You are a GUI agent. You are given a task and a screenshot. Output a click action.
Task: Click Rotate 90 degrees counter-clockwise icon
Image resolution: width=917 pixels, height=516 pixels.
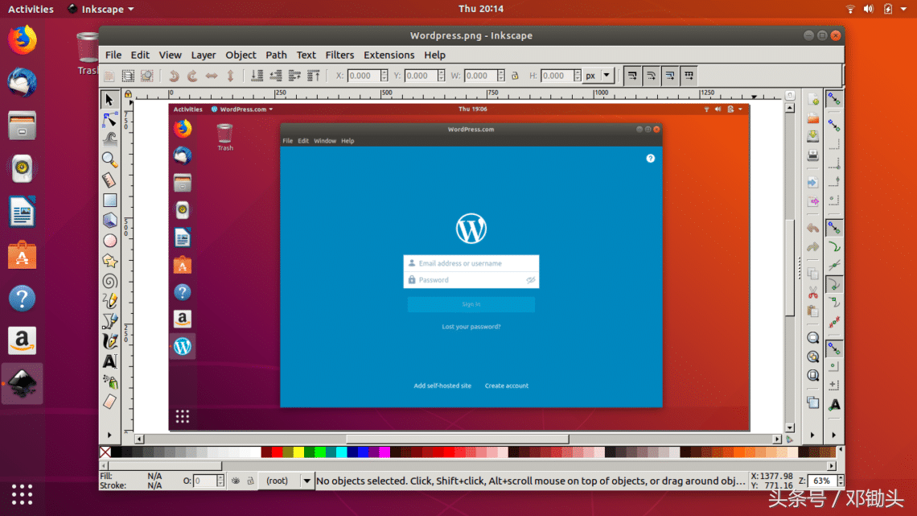tap(174, 76)
